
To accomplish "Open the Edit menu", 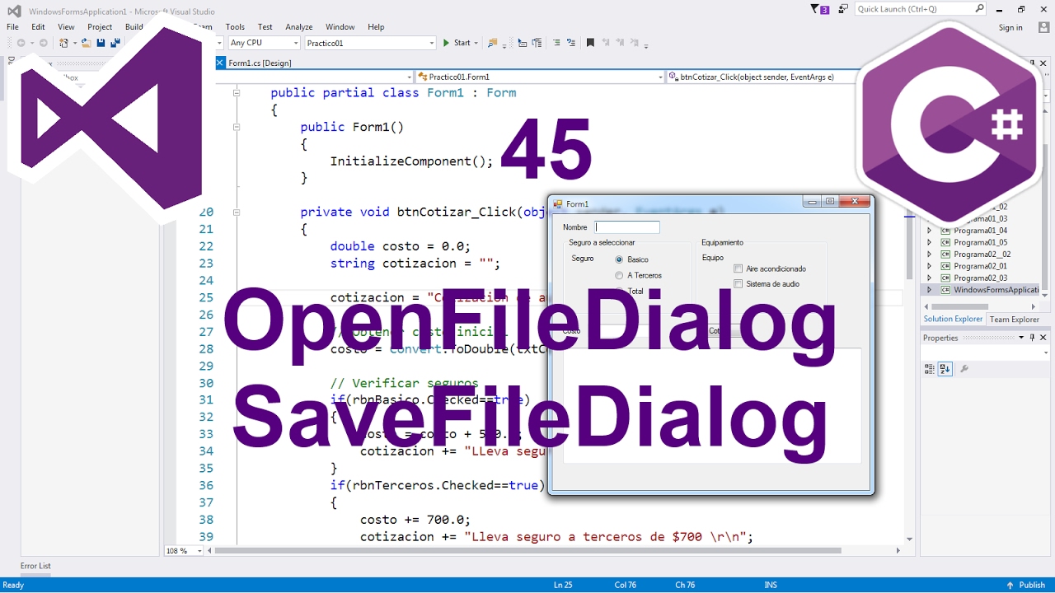I will click(x=38, y=26).
